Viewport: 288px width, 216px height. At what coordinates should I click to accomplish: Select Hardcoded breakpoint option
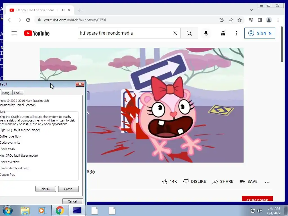click(x=15, y=168)
